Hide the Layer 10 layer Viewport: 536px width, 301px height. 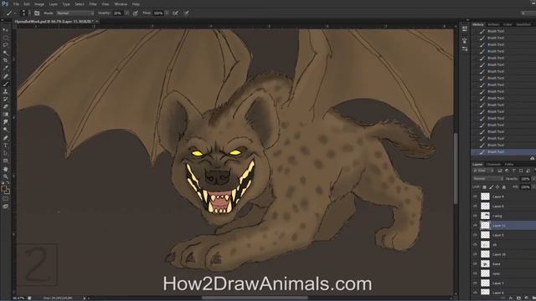(x=475, y=254)
